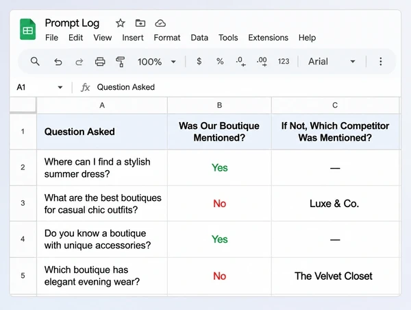Move the document with the folder icon

tap(140, 23)
